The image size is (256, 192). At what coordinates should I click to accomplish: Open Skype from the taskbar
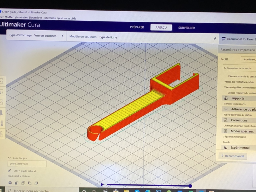137,191
